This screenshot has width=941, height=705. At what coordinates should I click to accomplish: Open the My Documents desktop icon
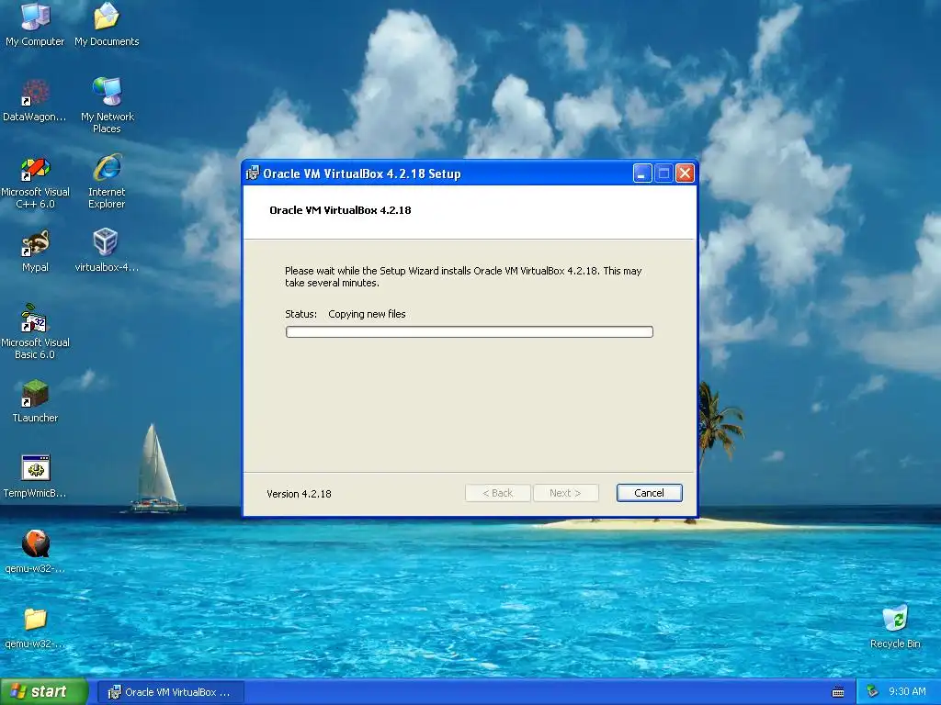107,24
